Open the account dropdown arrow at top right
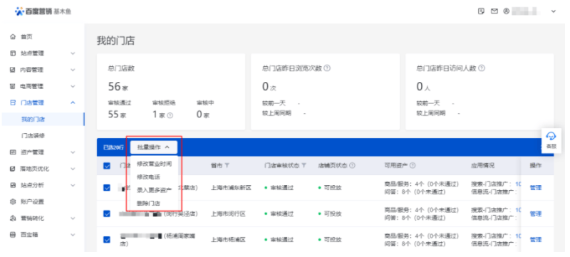570x257 pixels. pos(554,11)
